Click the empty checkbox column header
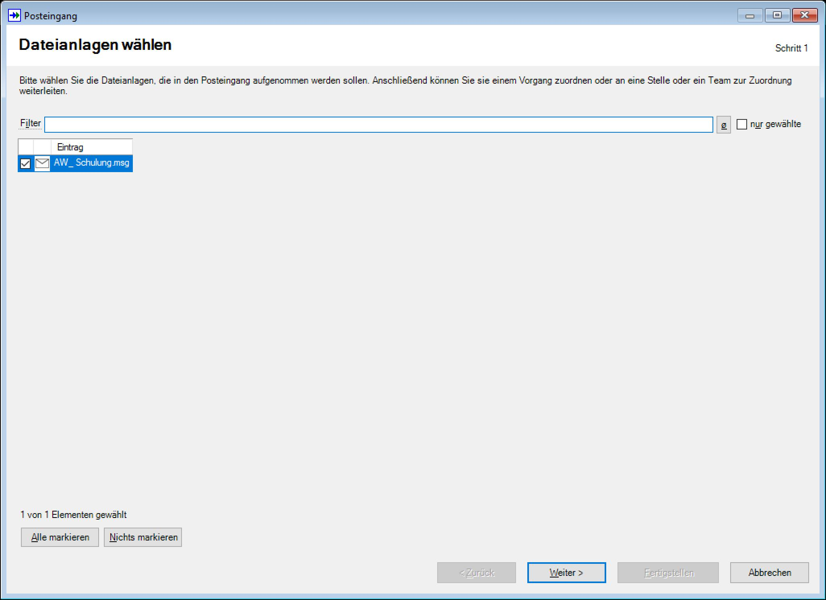Viewport: 826px width, 600px height. click(x=26, y=147)
